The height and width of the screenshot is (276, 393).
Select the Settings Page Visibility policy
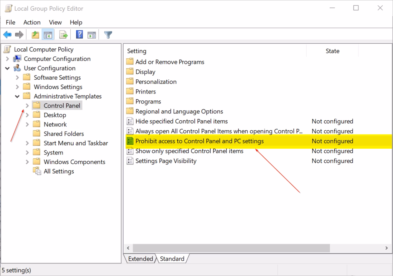166,161
